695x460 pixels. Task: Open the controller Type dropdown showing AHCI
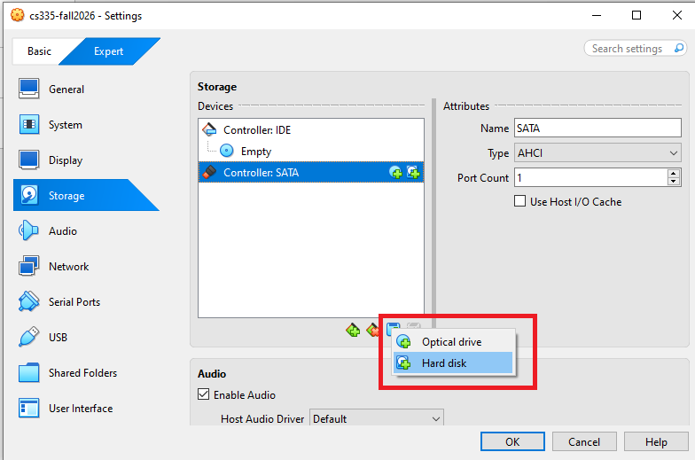(x=597, y=152)
